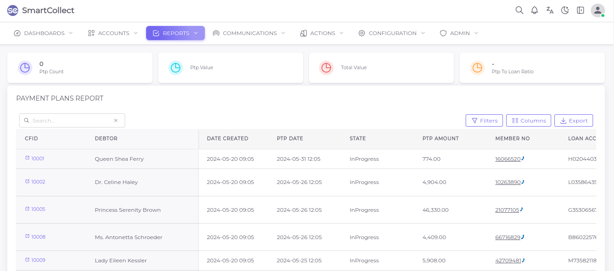Expand the Communications menu dropdown
The width and height of the screenshot is (614, 271).
249,33
